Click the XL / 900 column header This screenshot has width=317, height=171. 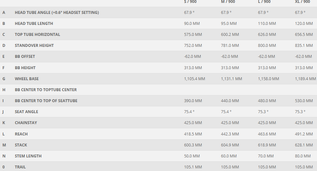click(302, 2)
